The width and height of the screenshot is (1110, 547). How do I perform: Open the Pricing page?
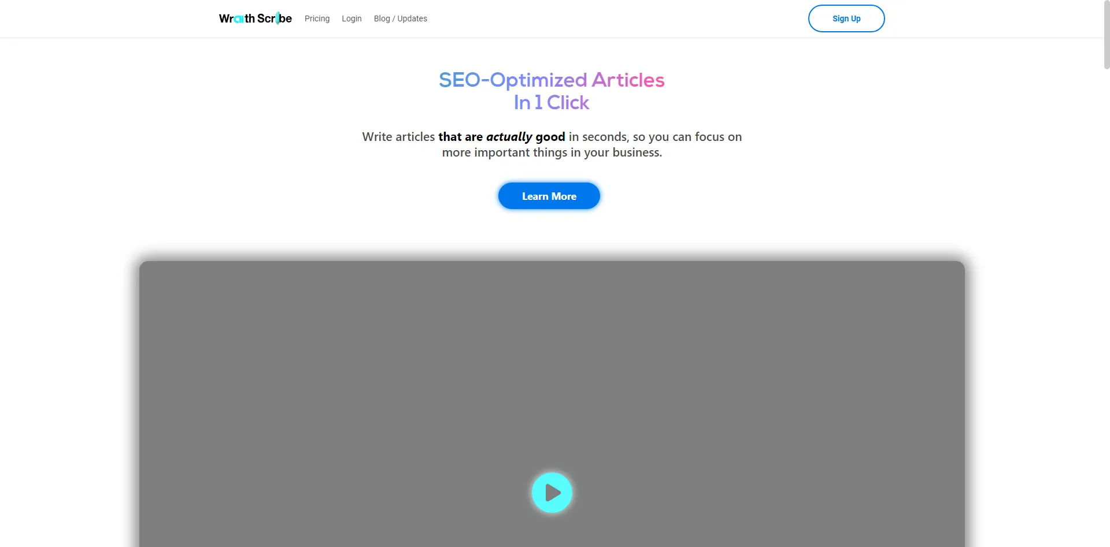[x=317, y=18]
